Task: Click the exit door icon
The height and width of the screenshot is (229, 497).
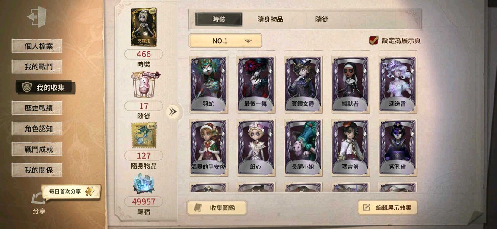Action: [x=37, y=17]
